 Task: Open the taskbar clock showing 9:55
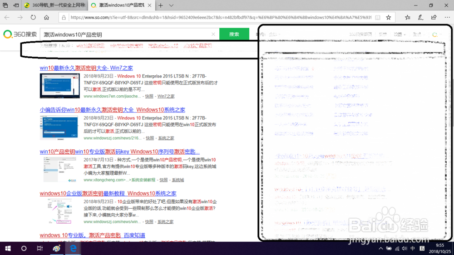(439, 248)
